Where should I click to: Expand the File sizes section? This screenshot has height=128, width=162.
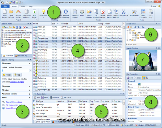pyautogui.click(x=29, y=90)
